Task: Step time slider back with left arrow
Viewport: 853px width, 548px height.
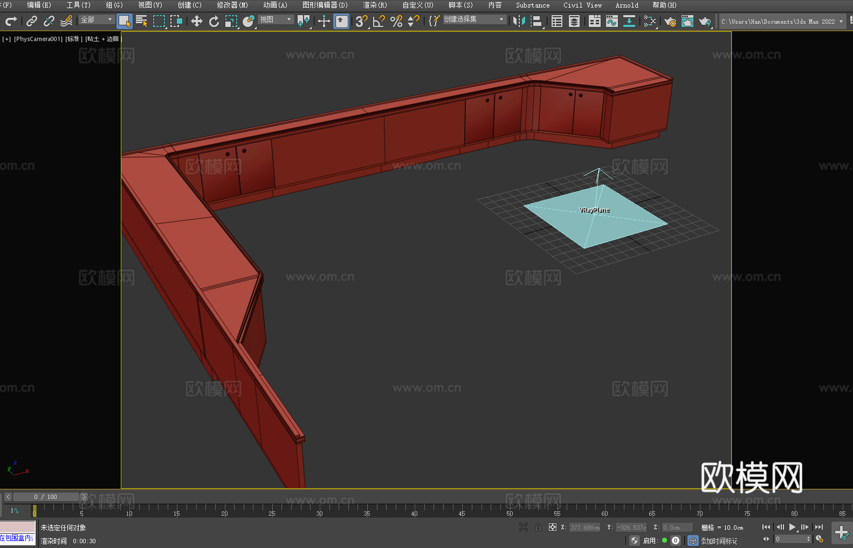Action: [x=8, y=497]
